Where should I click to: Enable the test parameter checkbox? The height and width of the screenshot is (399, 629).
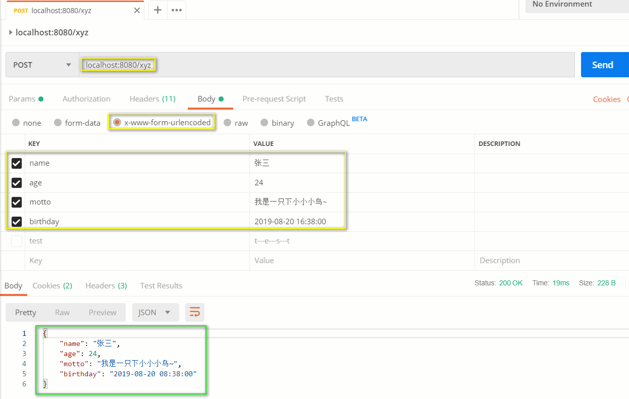[16, 241]
